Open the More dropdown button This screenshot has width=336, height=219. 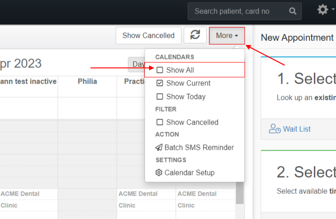click(x=227, y=36)
